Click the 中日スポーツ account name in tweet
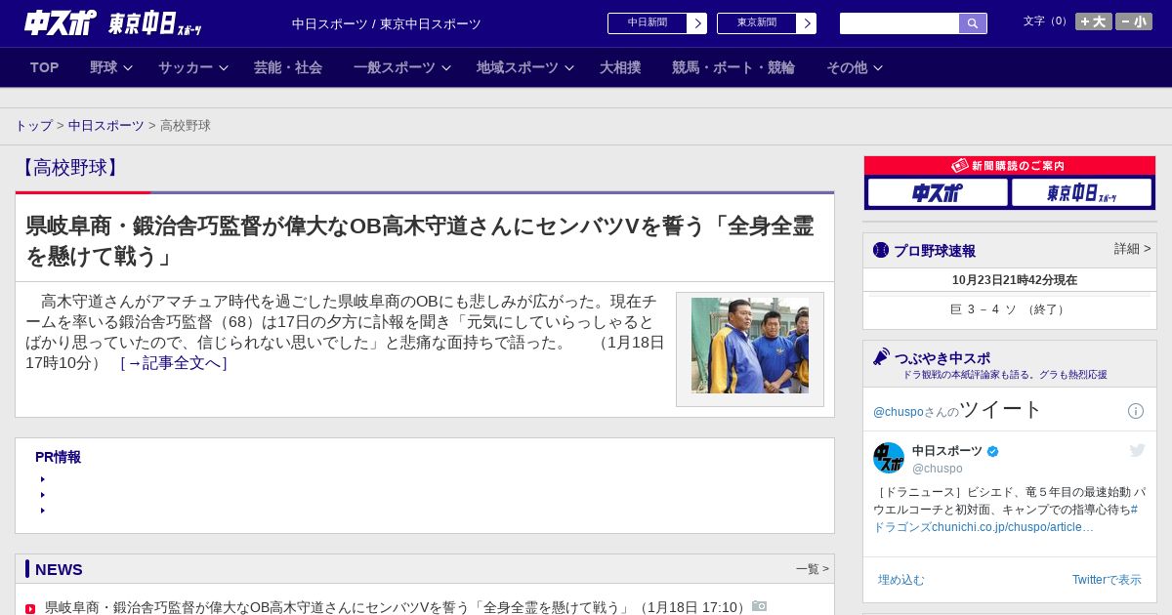This screenshot has height=615, width=1172. click(947, 451)
